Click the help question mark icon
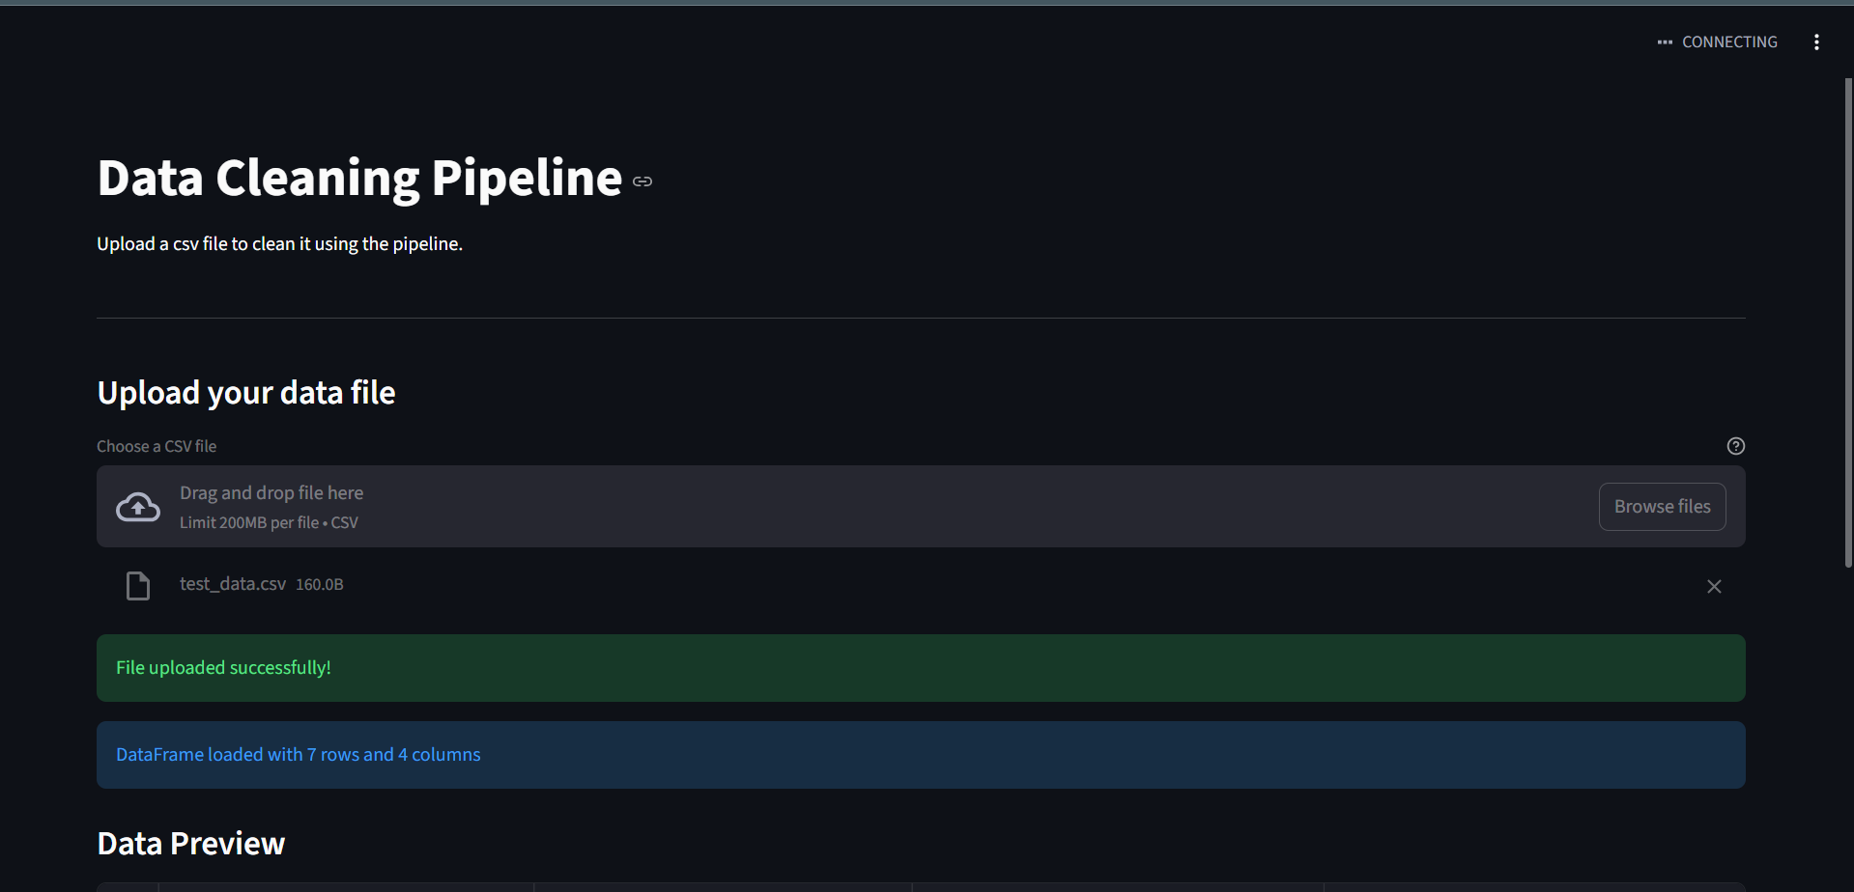 click(x=1735, y=446)
